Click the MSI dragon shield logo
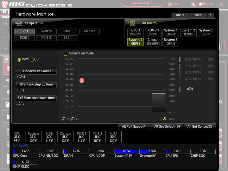 click(4, 4)
